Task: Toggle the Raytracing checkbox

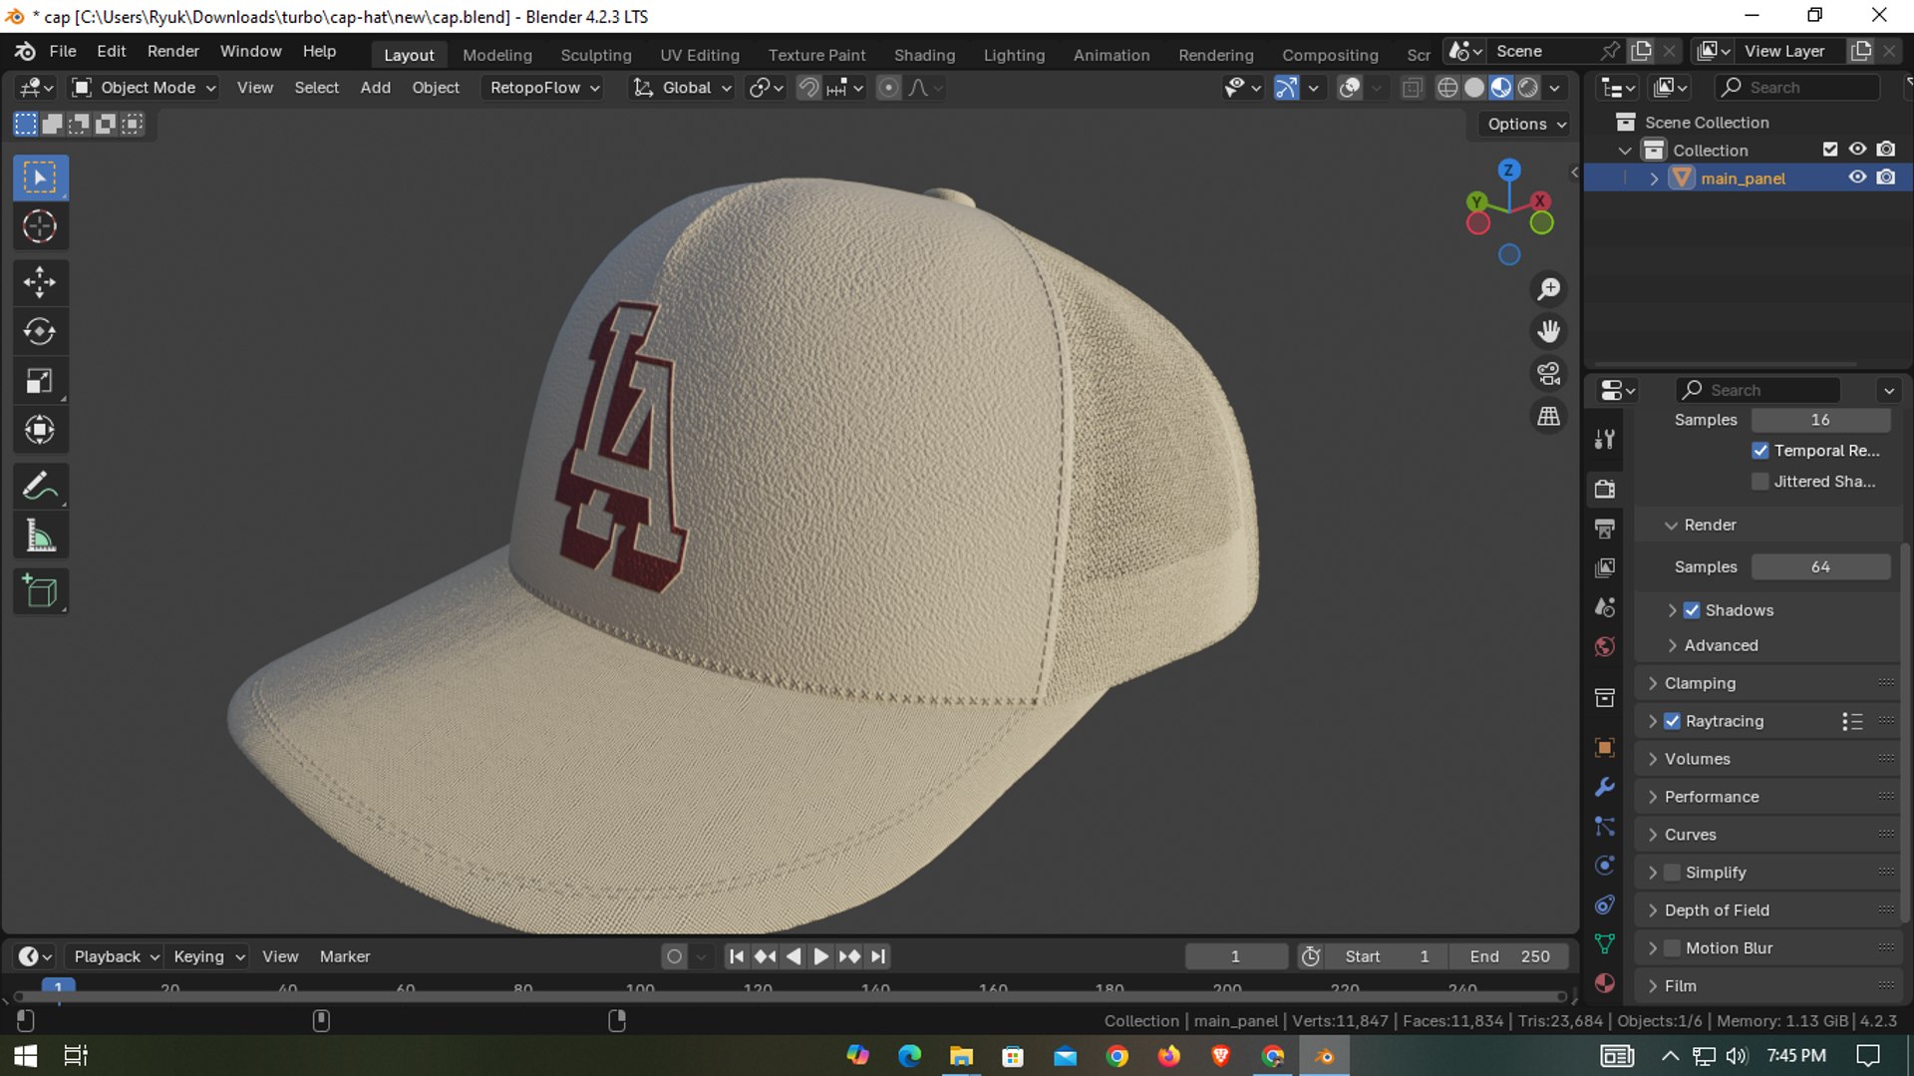Action: pyautogui.click(x=1672, y=721)
